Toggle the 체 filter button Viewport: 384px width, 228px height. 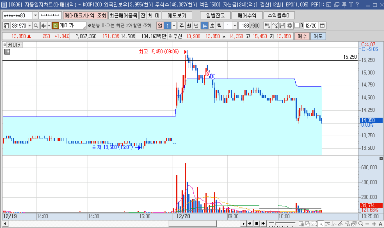pos(150,15)
